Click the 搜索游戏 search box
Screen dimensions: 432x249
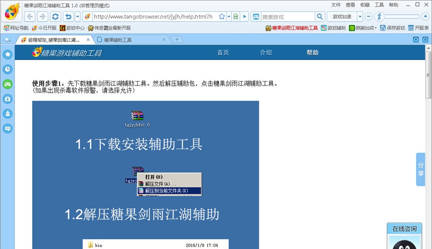(x=288, y=17)
